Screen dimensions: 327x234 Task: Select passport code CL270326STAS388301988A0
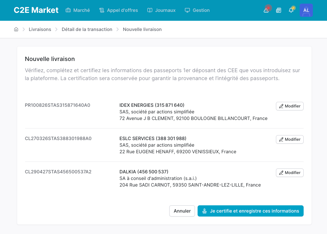[x=58, y=139]
